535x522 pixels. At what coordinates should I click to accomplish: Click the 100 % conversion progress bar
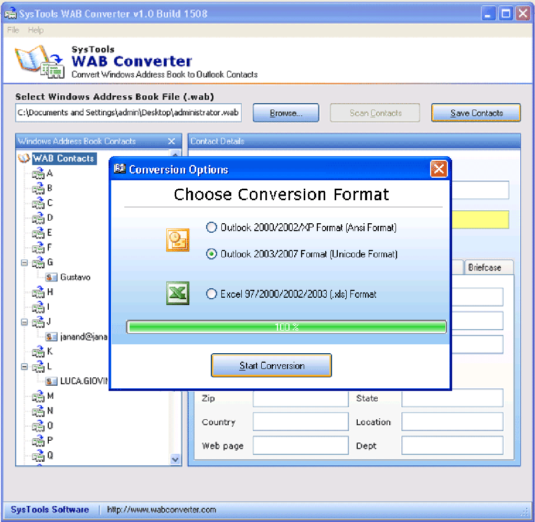coord(286,327)
